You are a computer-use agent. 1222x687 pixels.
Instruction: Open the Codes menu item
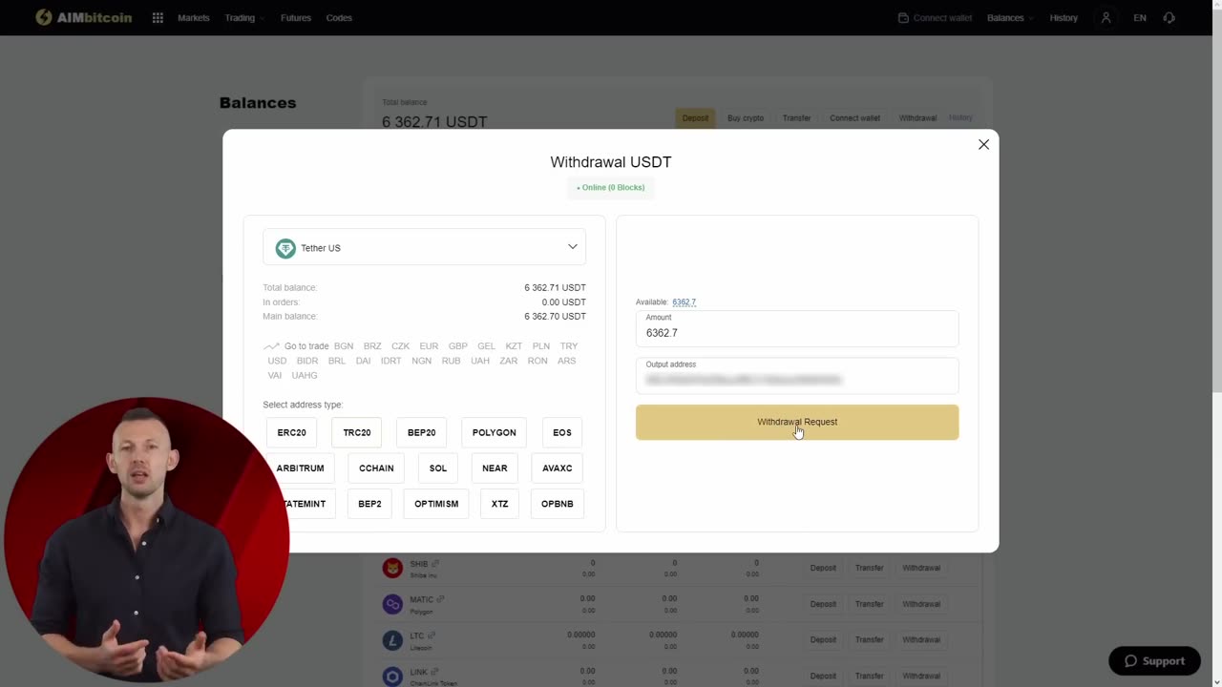point(339,17)
